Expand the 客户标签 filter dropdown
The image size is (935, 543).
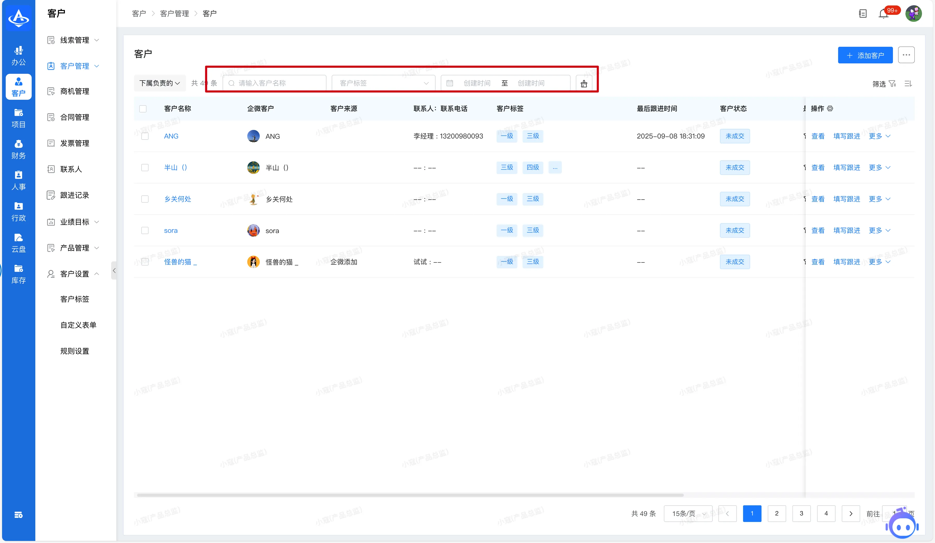[384, 83]
